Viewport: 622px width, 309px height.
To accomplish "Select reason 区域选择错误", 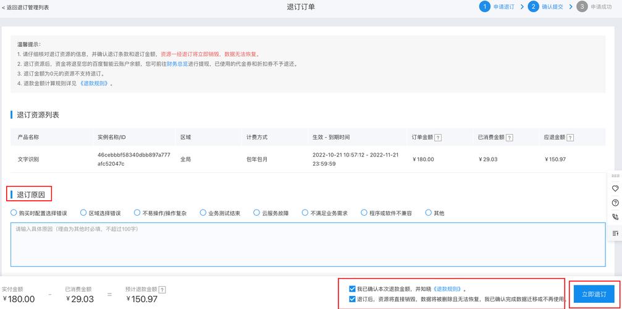I will click(x=83, y=213).
